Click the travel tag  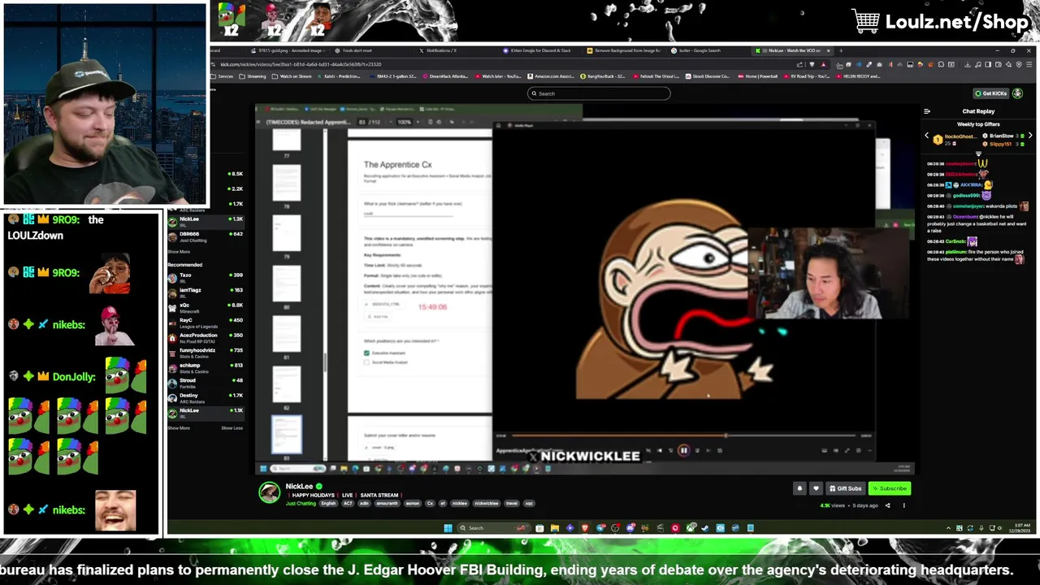tap(512, 504)
